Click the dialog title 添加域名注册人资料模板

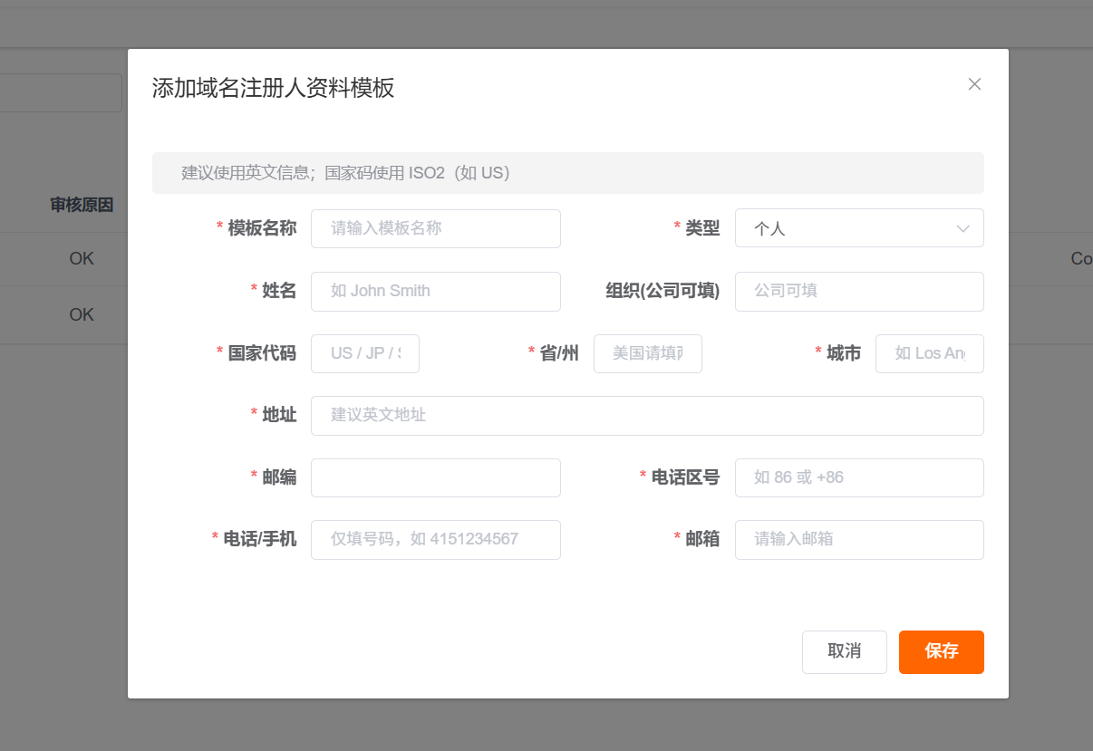click(273, 88)
